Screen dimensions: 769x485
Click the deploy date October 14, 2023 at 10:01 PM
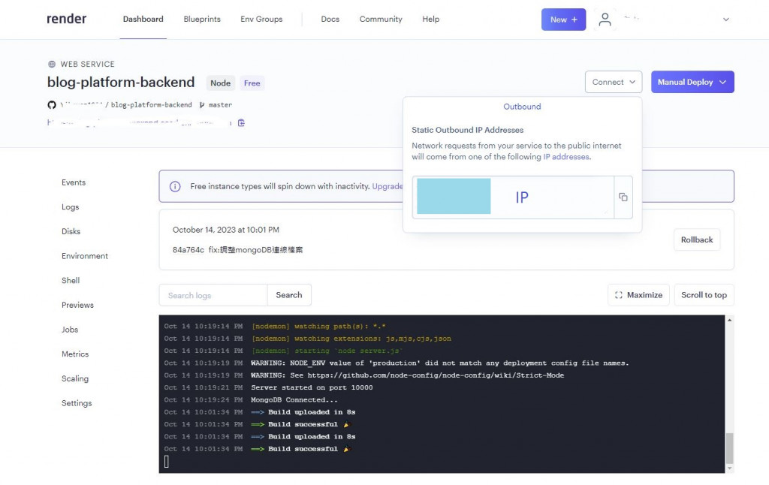[226, 230]
